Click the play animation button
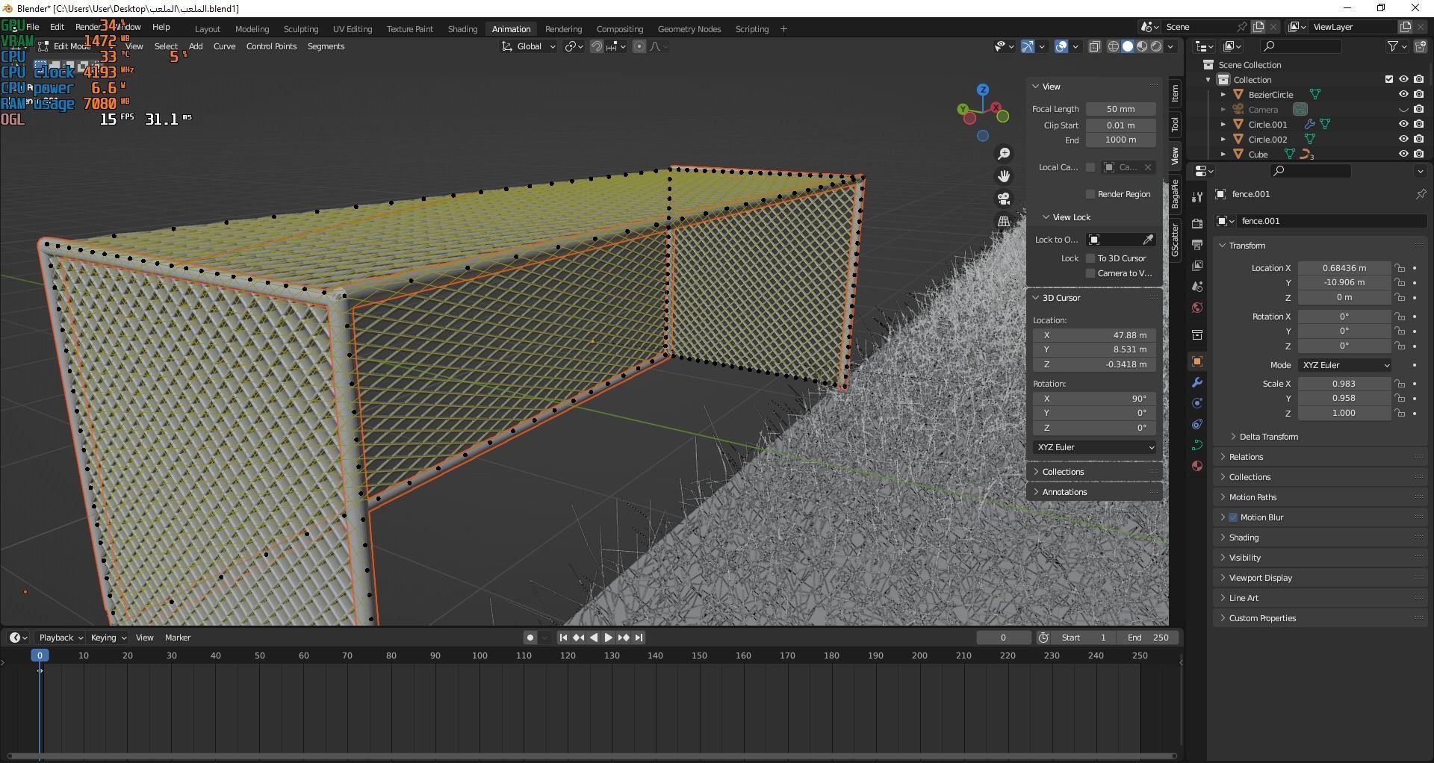Screen dimensions: 1434x763 click(608, 638)
